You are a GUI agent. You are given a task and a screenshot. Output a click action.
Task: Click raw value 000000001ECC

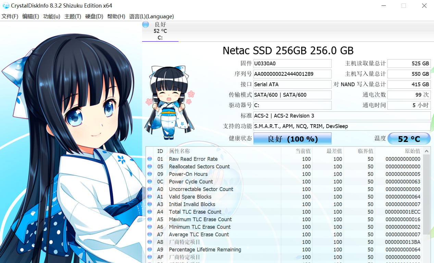(403, 212)
